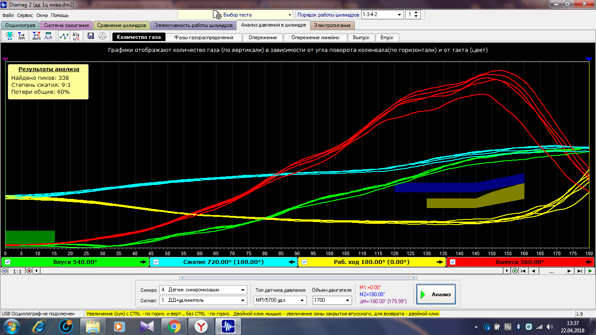Step forward one frame
The image size is (596, 335).
pyautogui.click(x=569, y=271)
